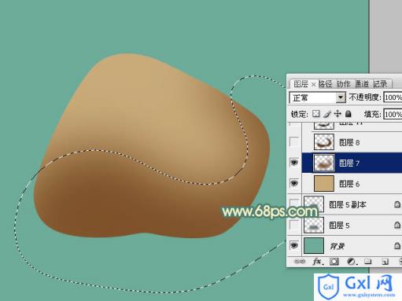Image resolution: width=402 pixels, height=301 pixels.
Task: Click the 不透明度 opacity field
Action: pos(393,97)
